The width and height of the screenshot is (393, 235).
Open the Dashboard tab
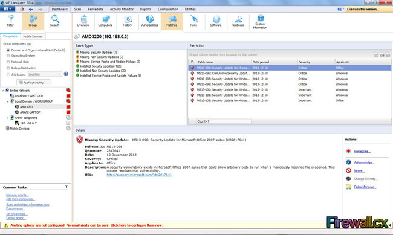coord(60,9)
